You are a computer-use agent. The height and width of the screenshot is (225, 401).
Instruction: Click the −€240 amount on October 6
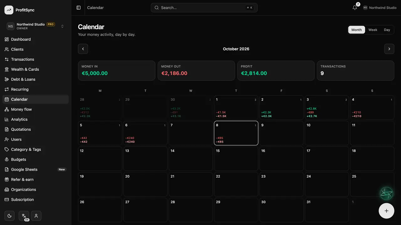tap(130, 138)
